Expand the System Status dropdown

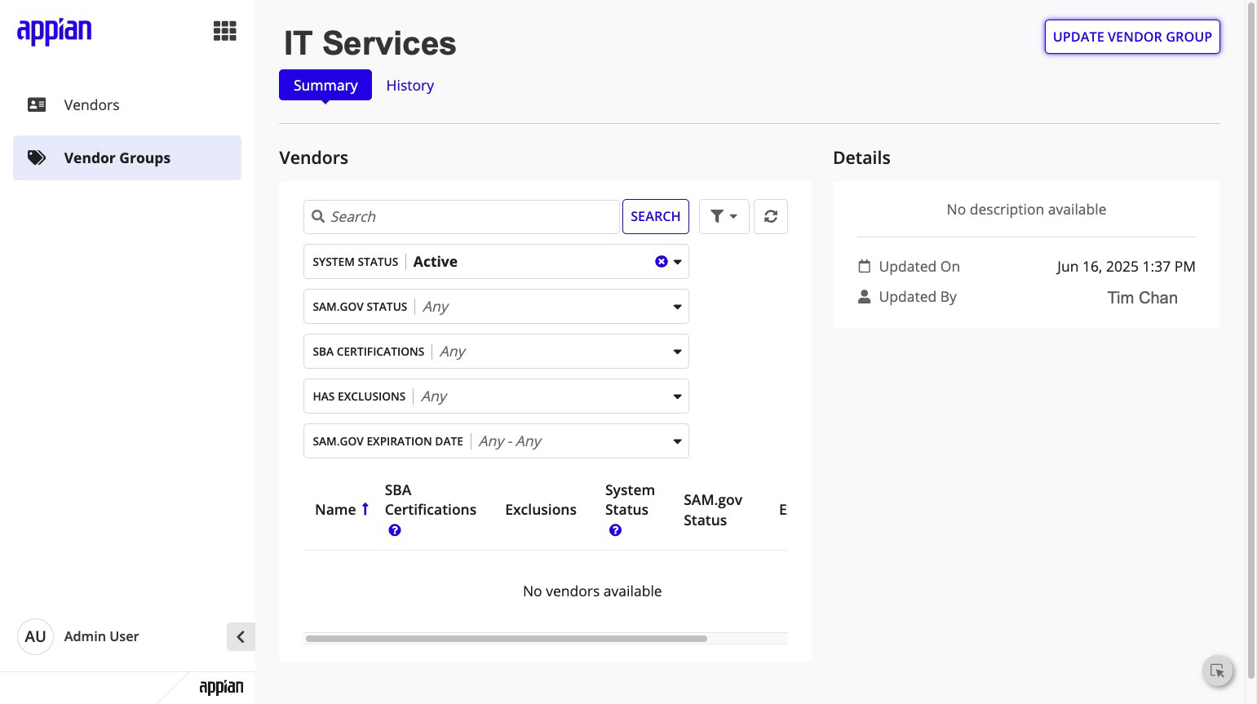click(x=677, y=262)
